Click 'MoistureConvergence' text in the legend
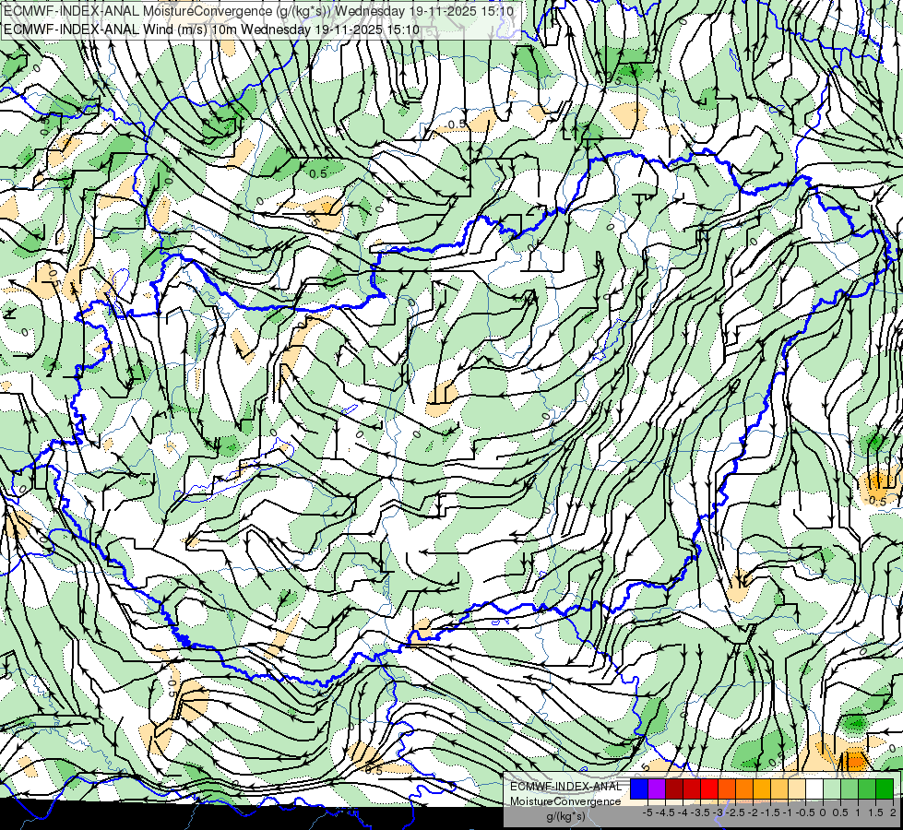The height and width of the screenshot is (830, 903). point(565,801)
